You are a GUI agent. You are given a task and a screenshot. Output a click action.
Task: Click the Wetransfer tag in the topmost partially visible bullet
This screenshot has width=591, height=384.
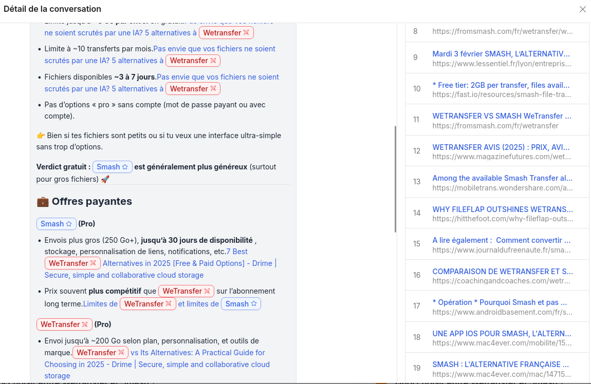[226, 33]
